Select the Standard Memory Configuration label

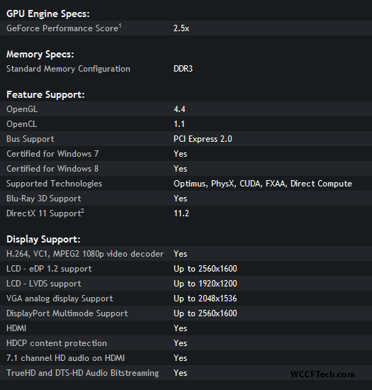tap(68, 69)
